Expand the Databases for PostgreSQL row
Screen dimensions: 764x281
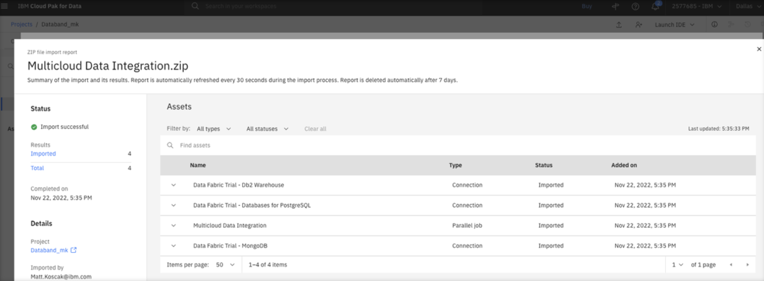(x=174, y=205)
